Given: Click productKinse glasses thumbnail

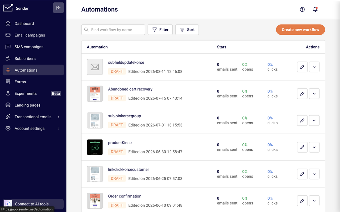Looking at the screenshot, I should pos(95,147).
